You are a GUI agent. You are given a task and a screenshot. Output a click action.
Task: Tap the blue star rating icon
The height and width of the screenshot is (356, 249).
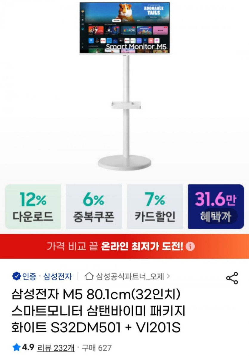(16, 347)
